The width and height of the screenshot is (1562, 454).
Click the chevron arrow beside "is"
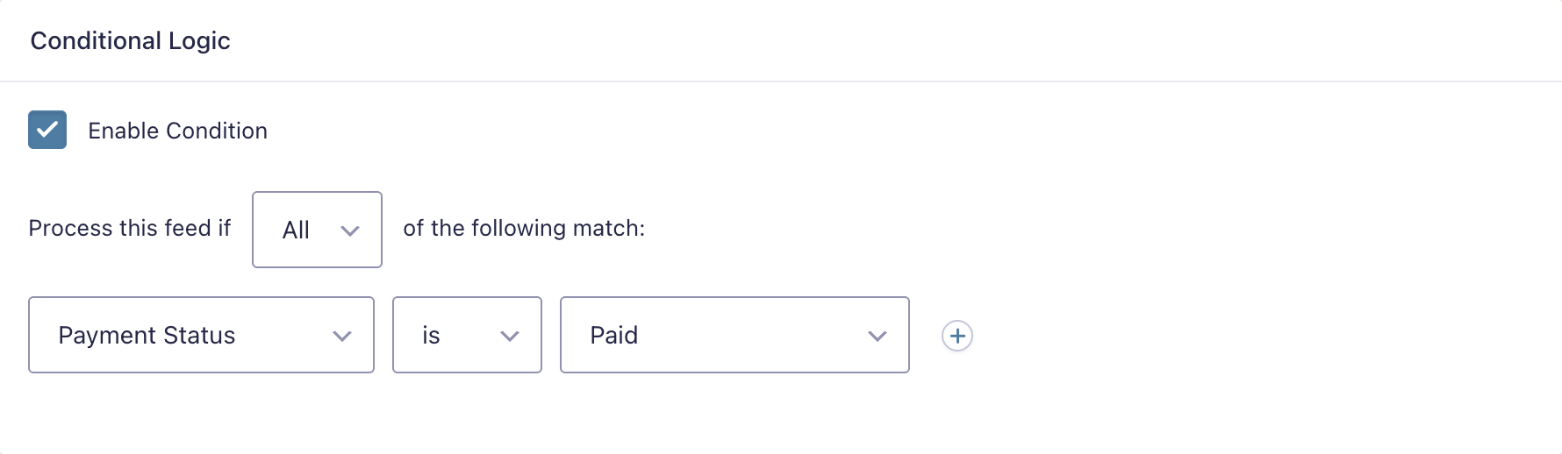coord(510,337)
